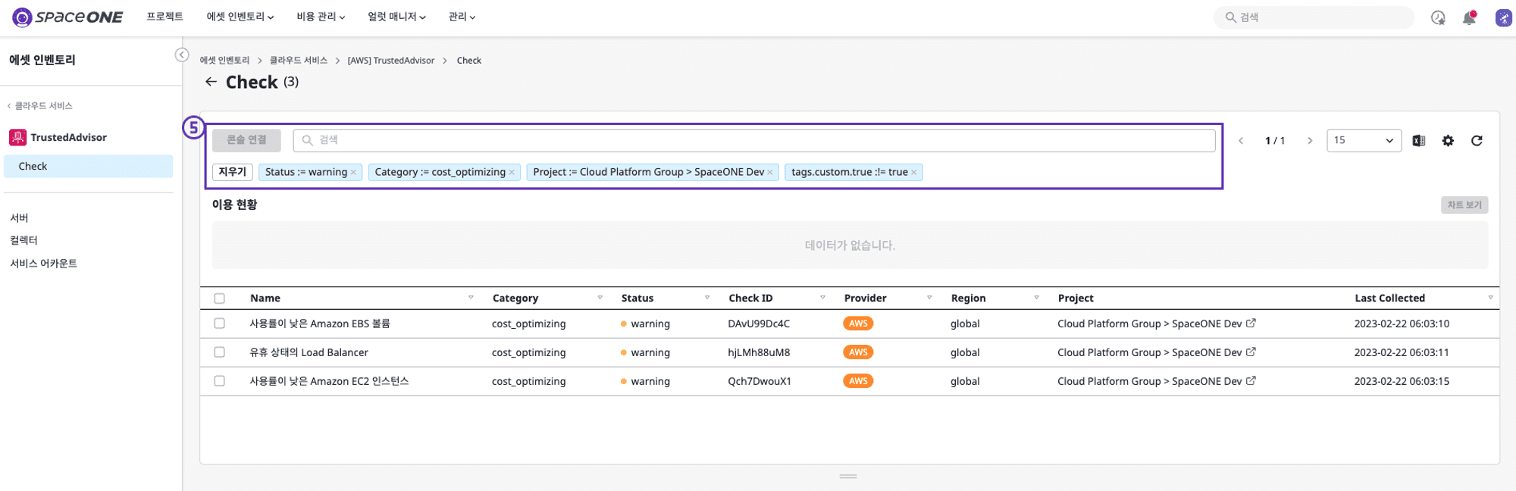1516x491 pixels.
Task: Click the AWS badge in EC2 row
Action: pyautogui.click(x=858, y=381)
